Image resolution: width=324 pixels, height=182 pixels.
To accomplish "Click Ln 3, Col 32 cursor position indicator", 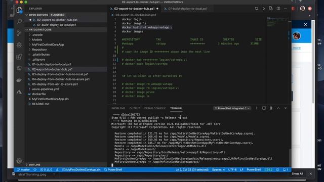I will (192, 170).
